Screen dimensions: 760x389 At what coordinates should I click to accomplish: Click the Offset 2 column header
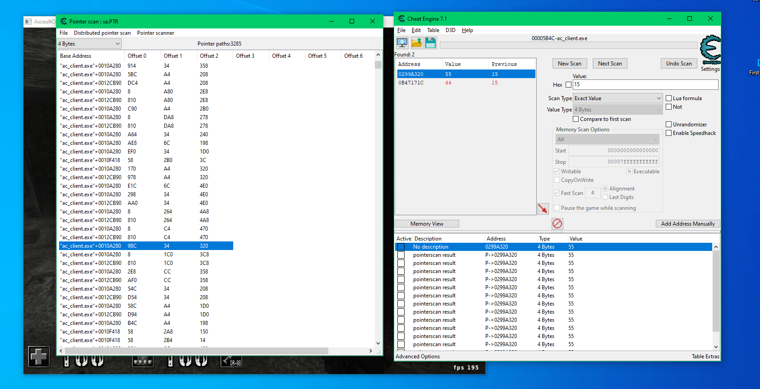(x=215, y=56)
